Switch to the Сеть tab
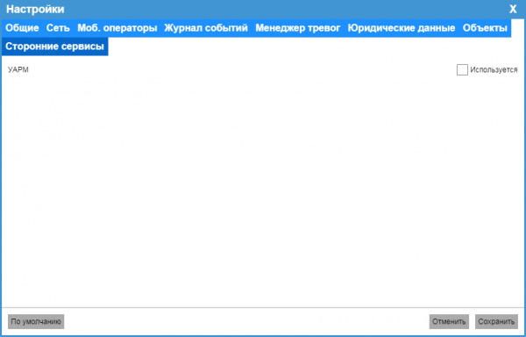526x337 pixels. tap(58, 28)
